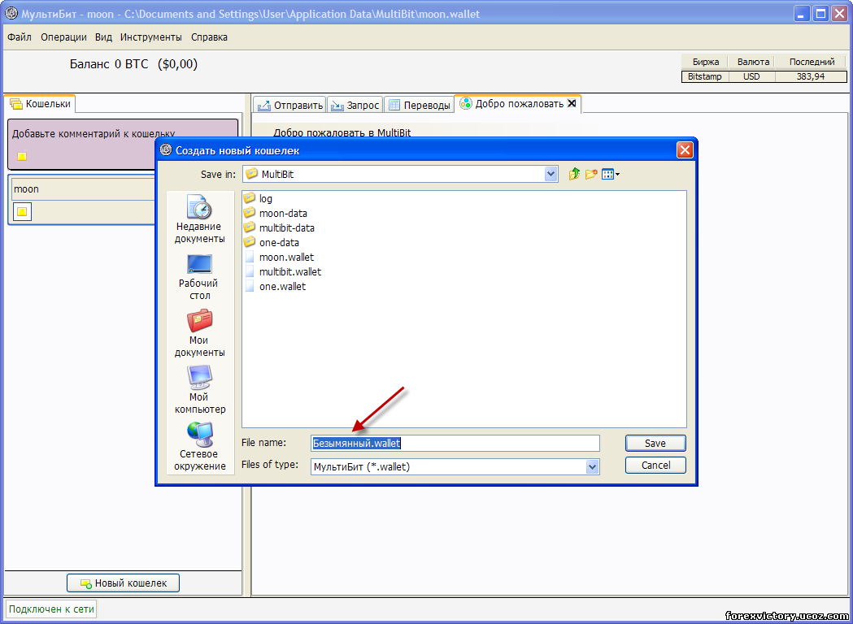The width and height of the screenshot is (853, 624).
Task: Switch to the Запрос tab
Action: 355,105
